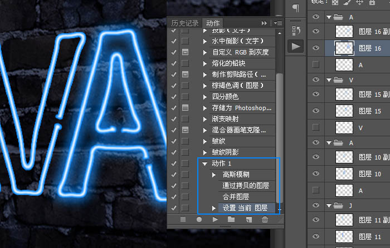Collapse the 动作 1 action
The image size is (390, 248).
click(204, 163)
